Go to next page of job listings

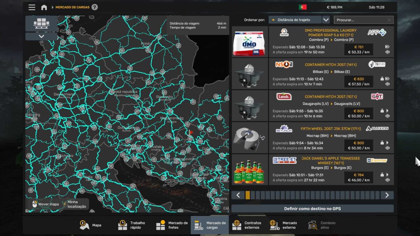387,195
